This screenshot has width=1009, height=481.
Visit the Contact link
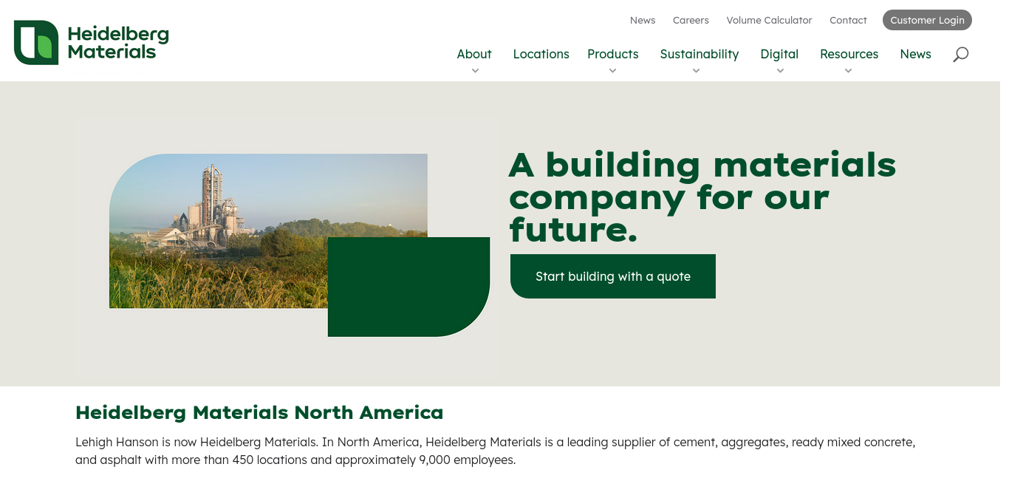[848, 20]
